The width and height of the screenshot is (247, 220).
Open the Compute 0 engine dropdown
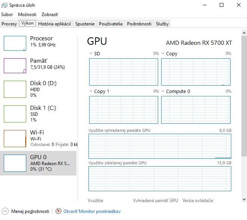pos(163,91)
